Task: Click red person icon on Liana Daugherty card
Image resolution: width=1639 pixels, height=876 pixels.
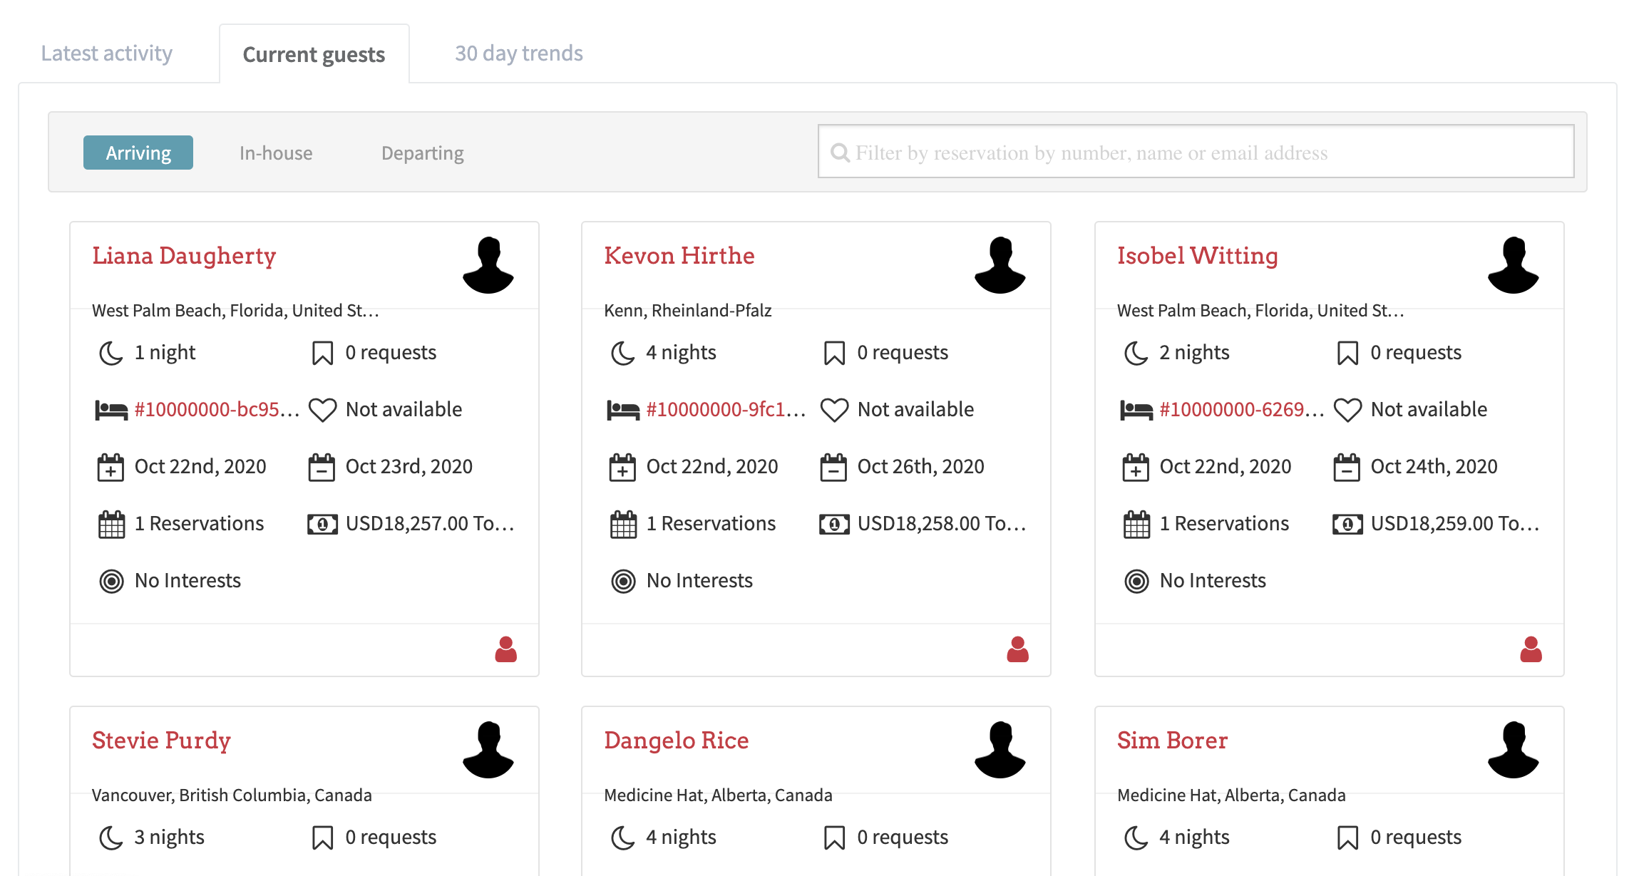Action: [x=506, y=649]
